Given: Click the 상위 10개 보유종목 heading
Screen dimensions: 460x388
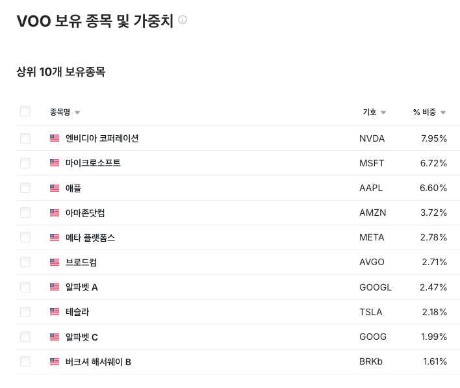Looking at the screenshot, I should 60,72.
